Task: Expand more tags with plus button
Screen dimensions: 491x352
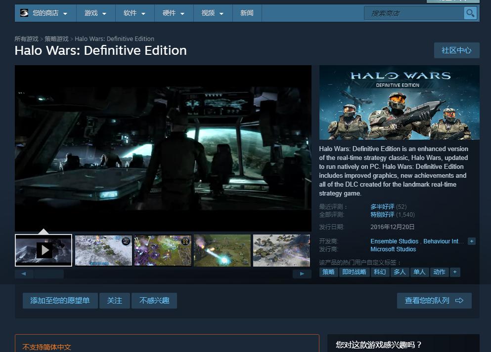Action: tap(455, 272)
